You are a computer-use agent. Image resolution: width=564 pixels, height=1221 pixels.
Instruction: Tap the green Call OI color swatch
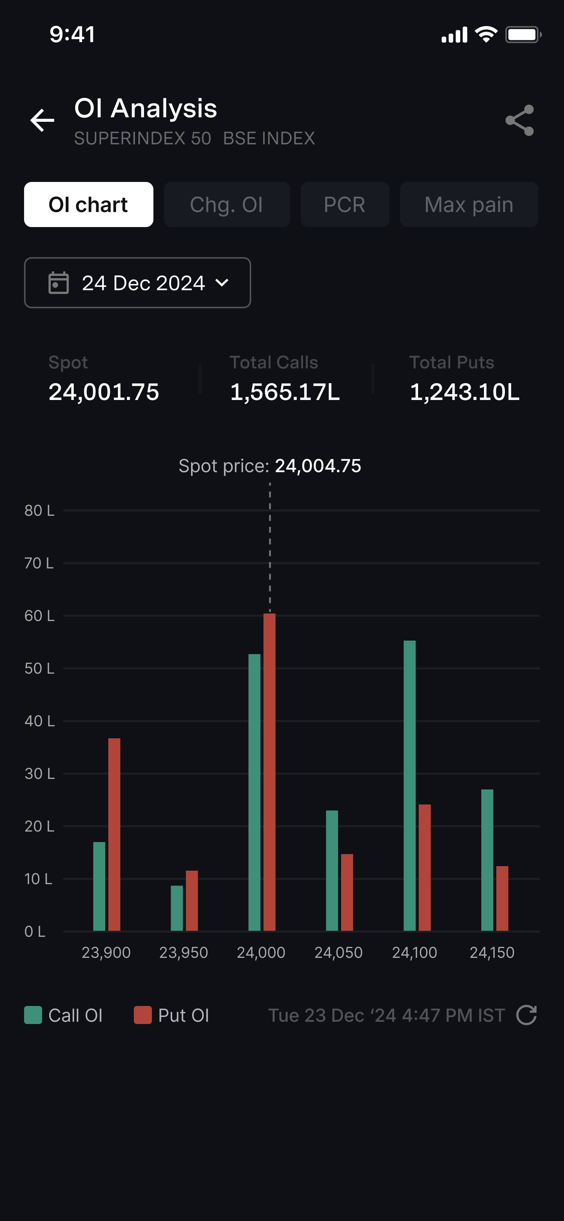(x=33, y=1015)
